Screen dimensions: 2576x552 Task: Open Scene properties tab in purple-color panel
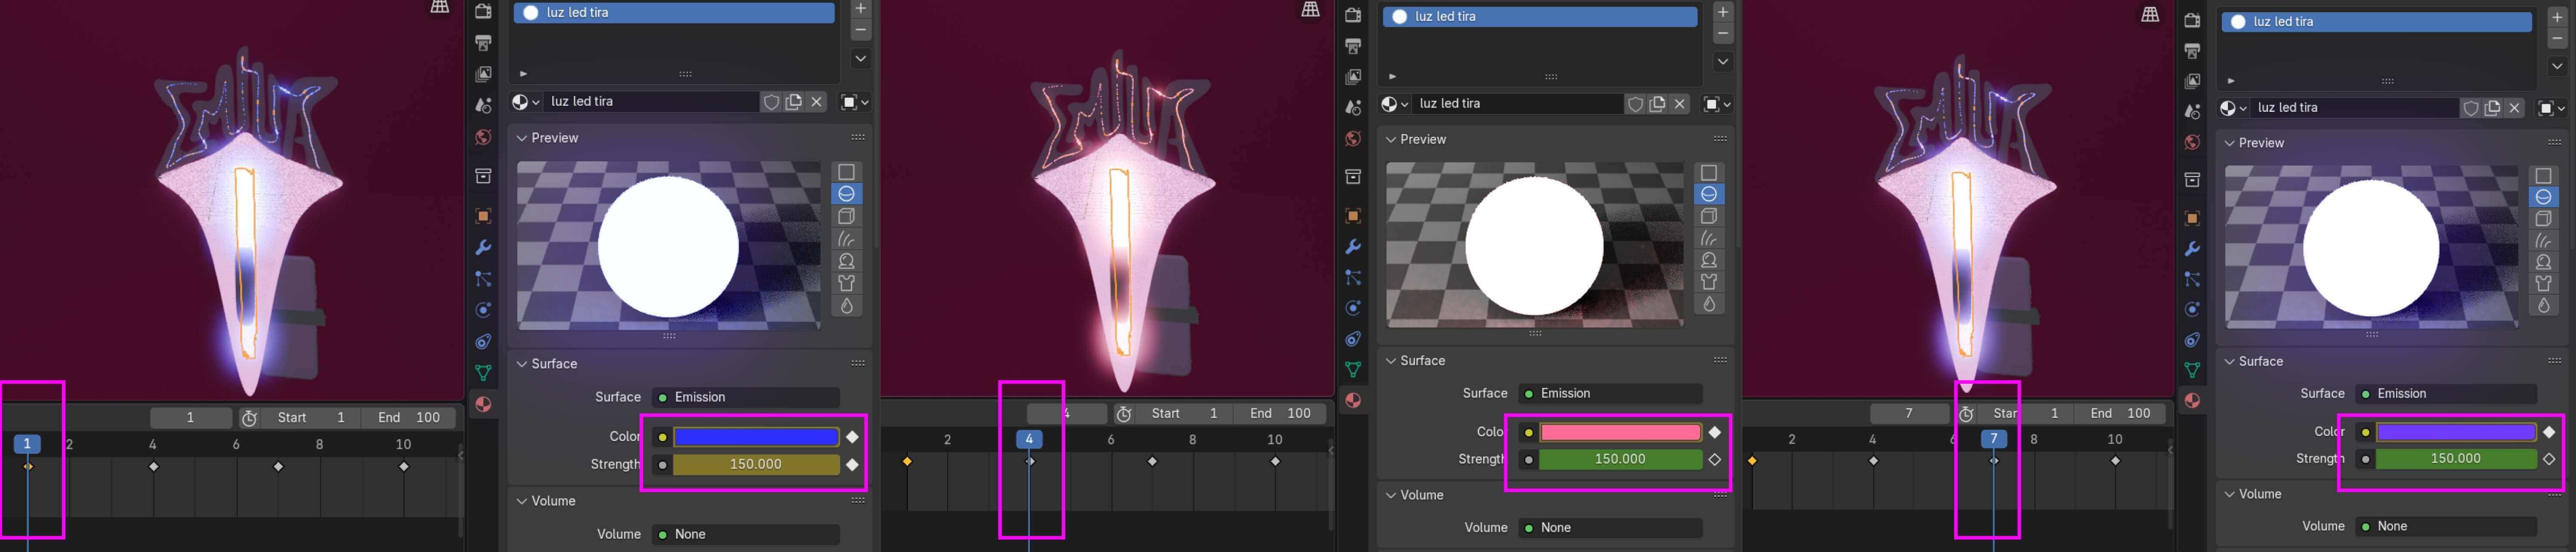[2192, 111]
